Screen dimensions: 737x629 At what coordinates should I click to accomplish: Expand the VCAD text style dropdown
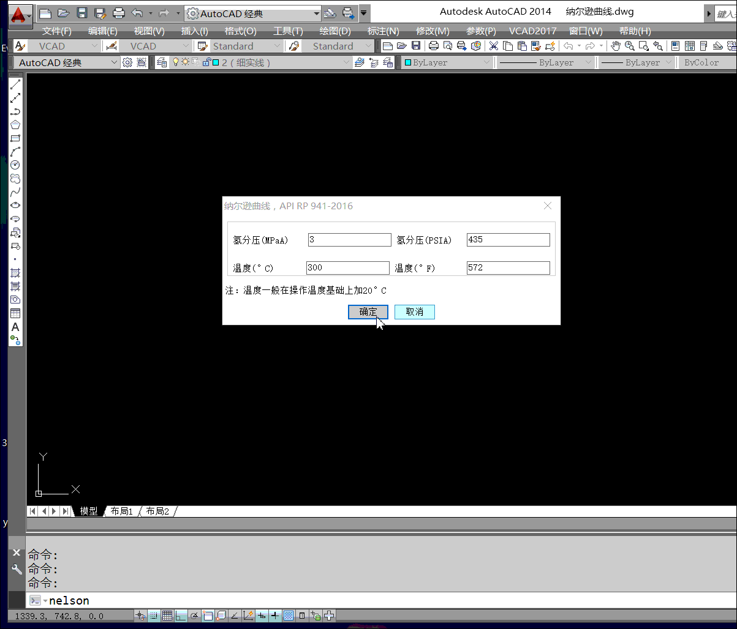pos(94,46)
